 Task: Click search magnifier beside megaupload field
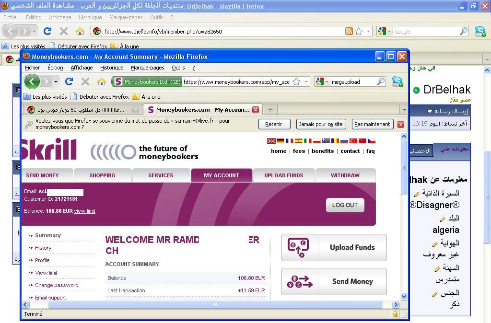380,81
